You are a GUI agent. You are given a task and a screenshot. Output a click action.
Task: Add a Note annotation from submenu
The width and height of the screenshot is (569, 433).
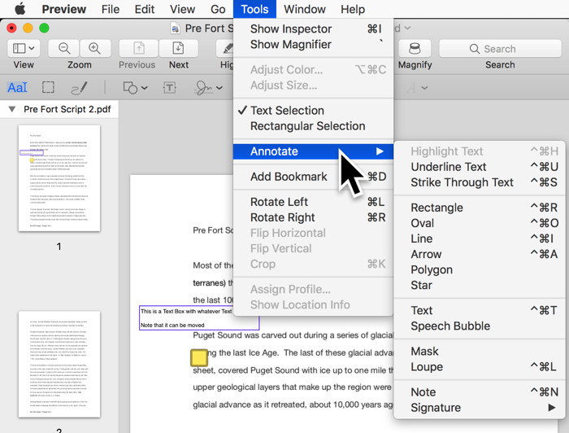pos(480,392)
